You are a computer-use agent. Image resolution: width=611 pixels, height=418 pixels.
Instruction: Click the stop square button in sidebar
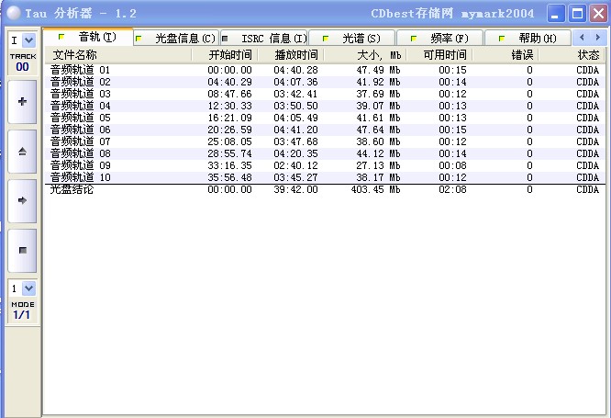tap(22, 250)
